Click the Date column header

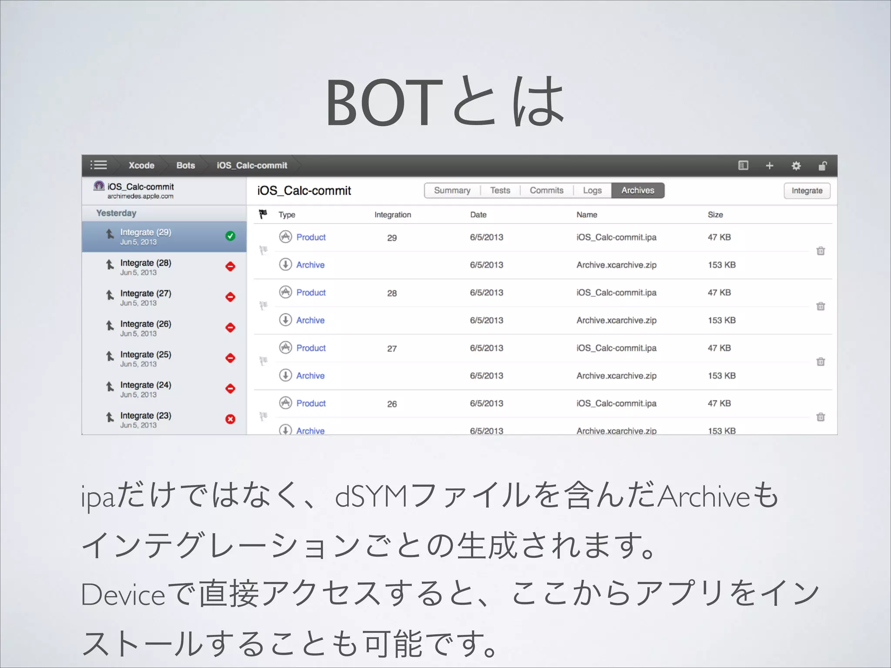point(478,214)
